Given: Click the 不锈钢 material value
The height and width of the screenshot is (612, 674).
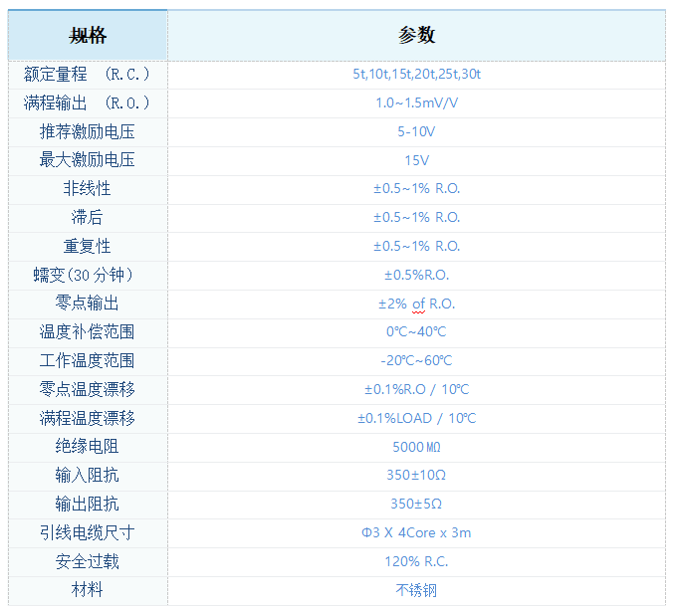Looking at the screenshot, I should [x=416, y=590].
